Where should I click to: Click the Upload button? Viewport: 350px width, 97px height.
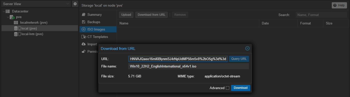click(x=126, y=15)
